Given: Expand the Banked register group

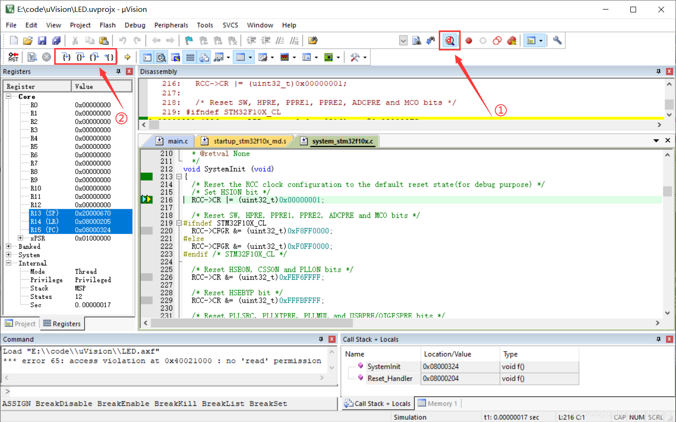Looking at the screenshot, I should [x=9, y=246].
